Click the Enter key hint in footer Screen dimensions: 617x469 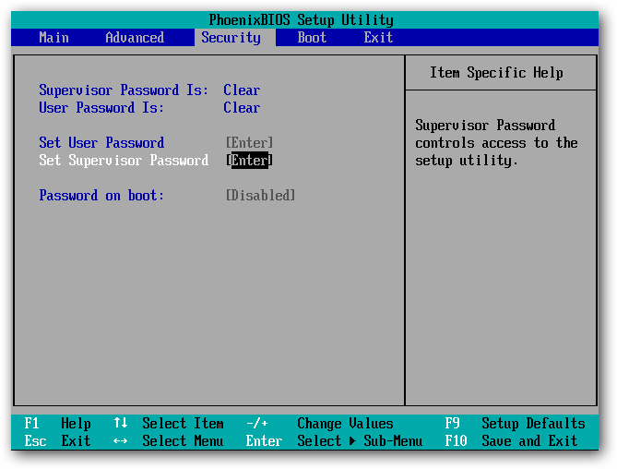(x=264, y=440)
